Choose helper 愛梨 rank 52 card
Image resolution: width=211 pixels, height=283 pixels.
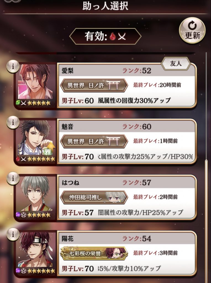click(127, 85)
